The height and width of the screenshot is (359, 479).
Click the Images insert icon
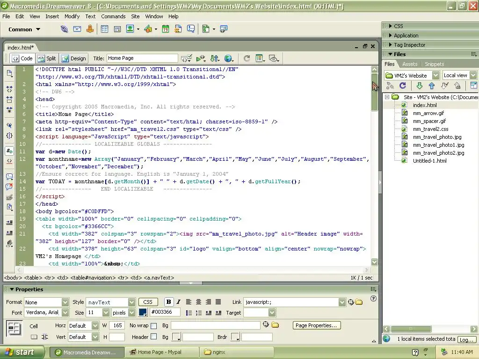pos(130,29)
